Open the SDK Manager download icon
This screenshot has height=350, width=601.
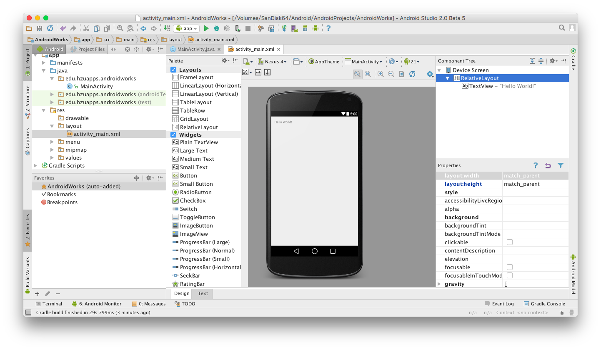point(305,28)
